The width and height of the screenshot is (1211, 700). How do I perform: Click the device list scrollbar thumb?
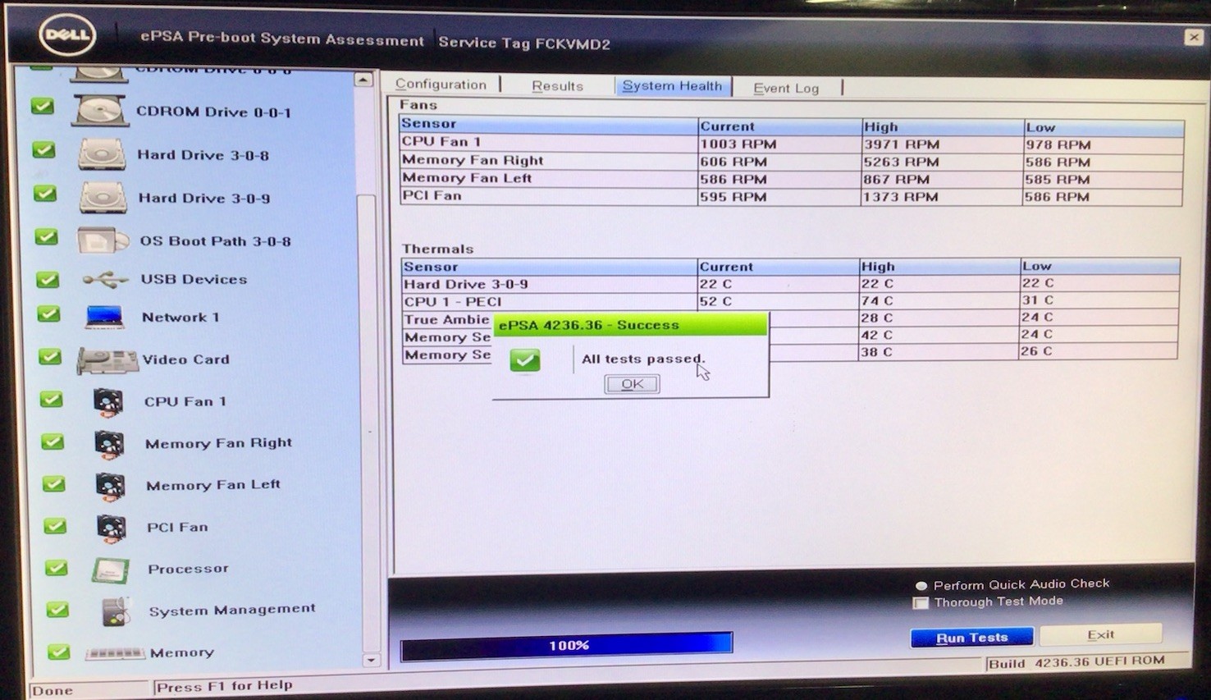[368, 423]
